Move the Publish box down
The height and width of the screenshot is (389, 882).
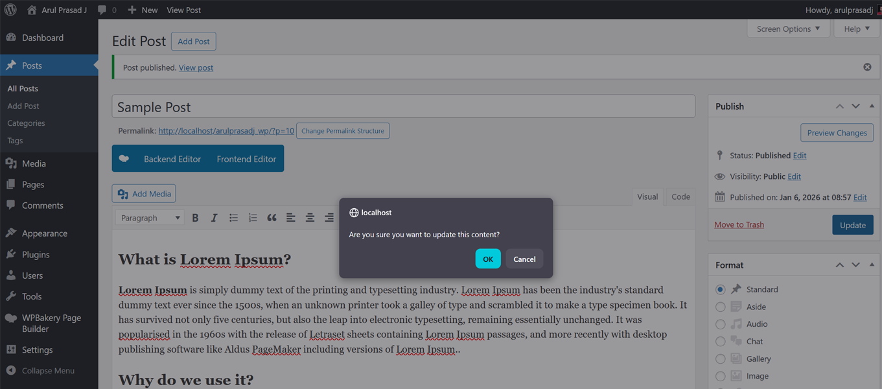[855, 106]
